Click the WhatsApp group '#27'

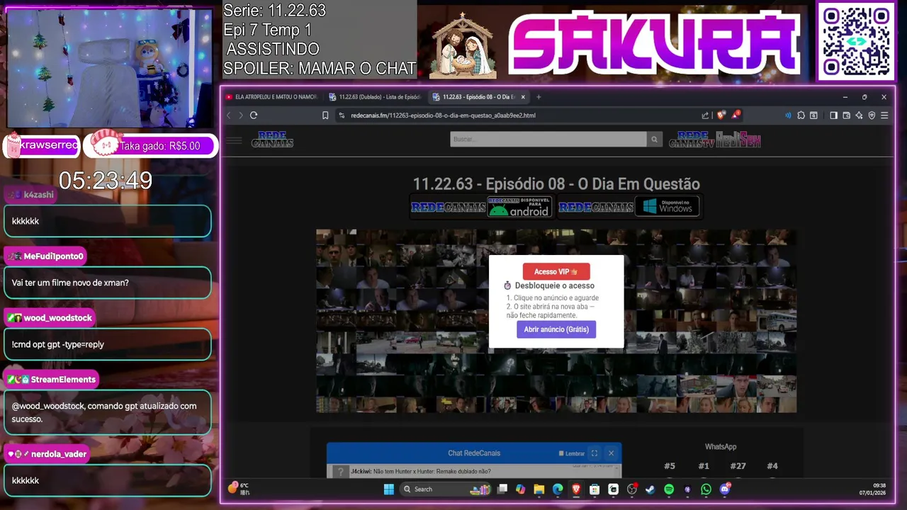pyautogui.click(x=738, y=466)
